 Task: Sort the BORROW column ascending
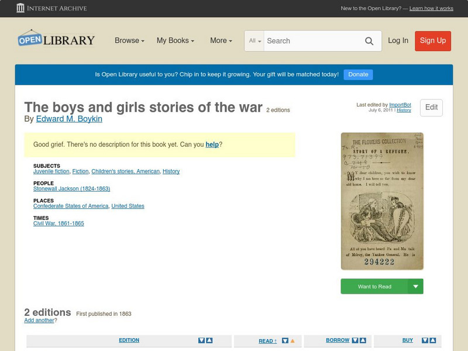pos(362,340)
